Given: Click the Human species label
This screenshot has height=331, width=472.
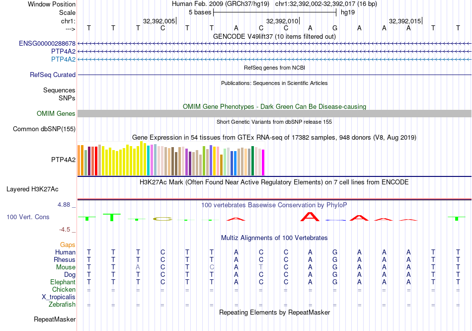Looking at the screenshot, I should 65,252.
